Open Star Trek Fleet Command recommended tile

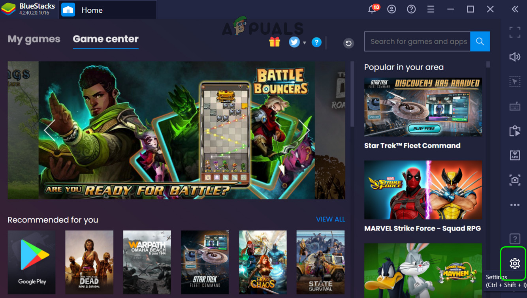tap(205, 262)
